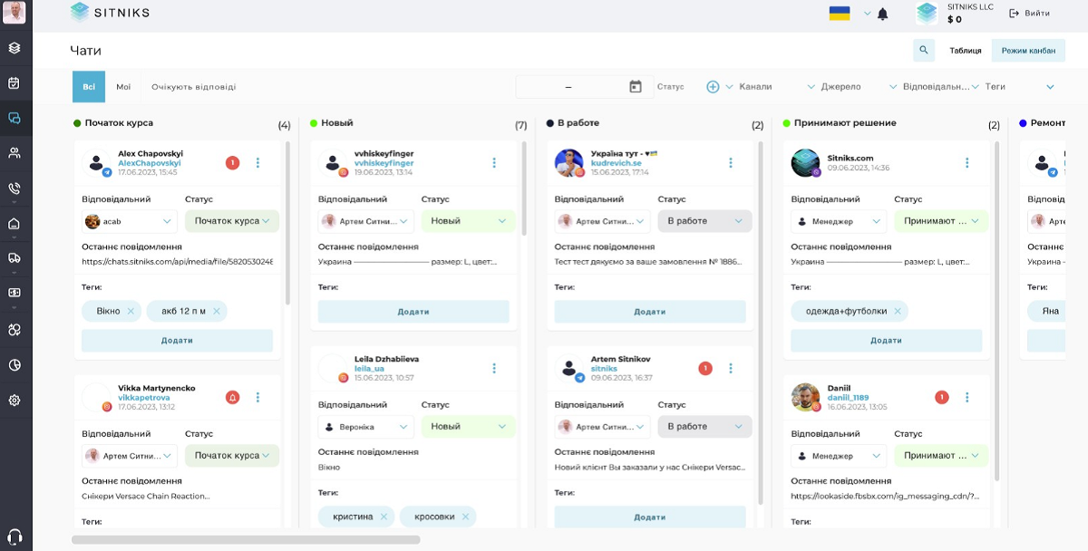Expand the Джерело filter dropdown

[893, 87]
